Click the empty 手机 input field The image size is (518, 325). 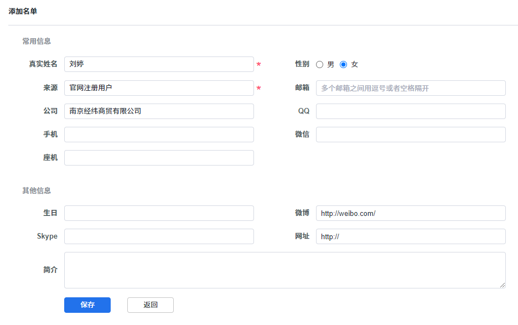coord(159,135)
